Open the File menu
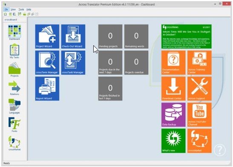The width and height of the screenshot is (233, 167). point(6,9)
